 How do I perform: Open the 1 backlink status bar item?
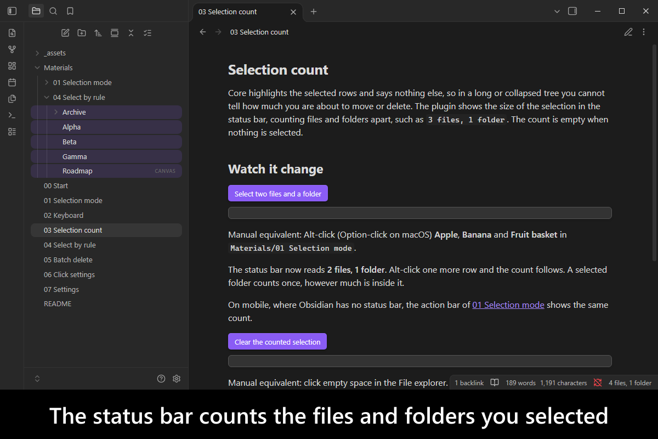point(469,383)
